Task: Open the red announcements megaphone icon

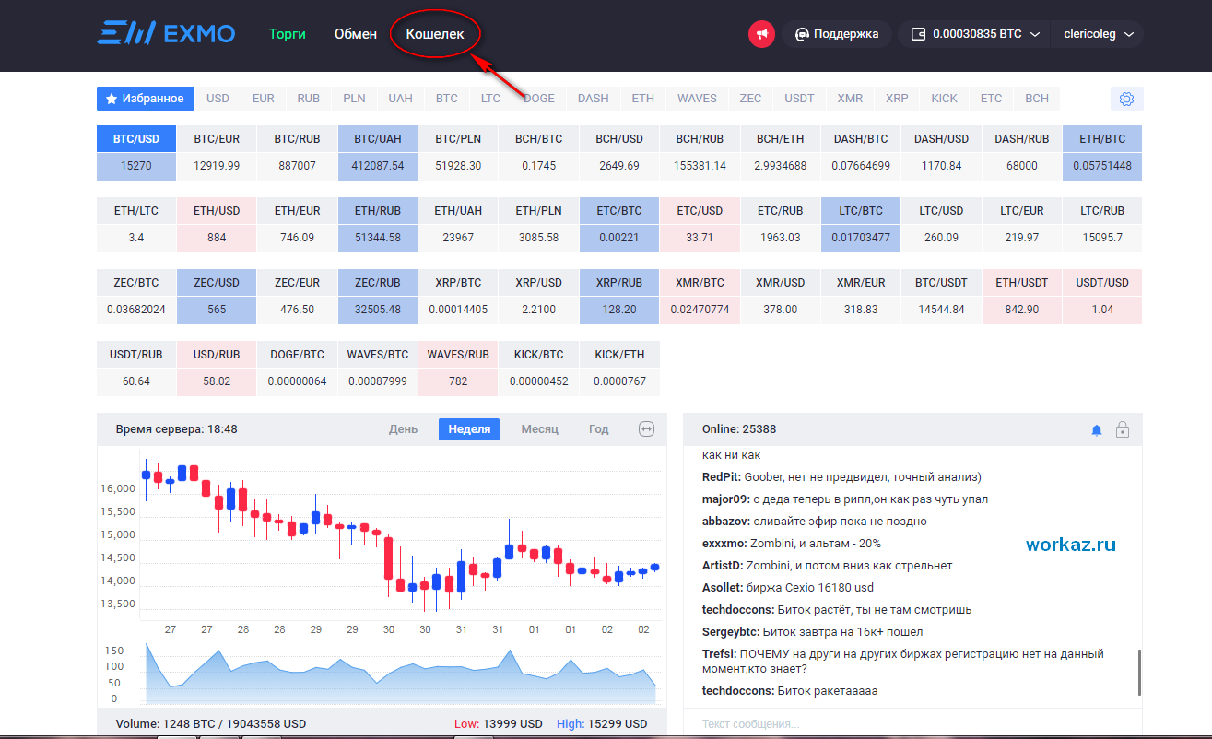Action: (x=761, y=34)
